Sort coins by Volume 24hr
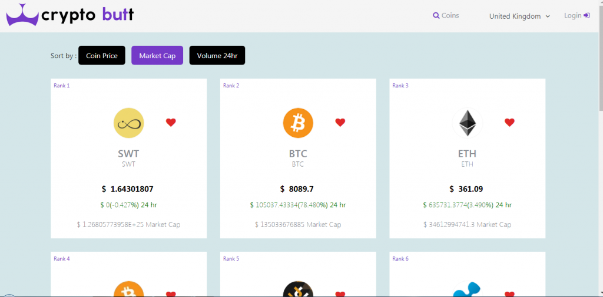 [x=217, y=56]
